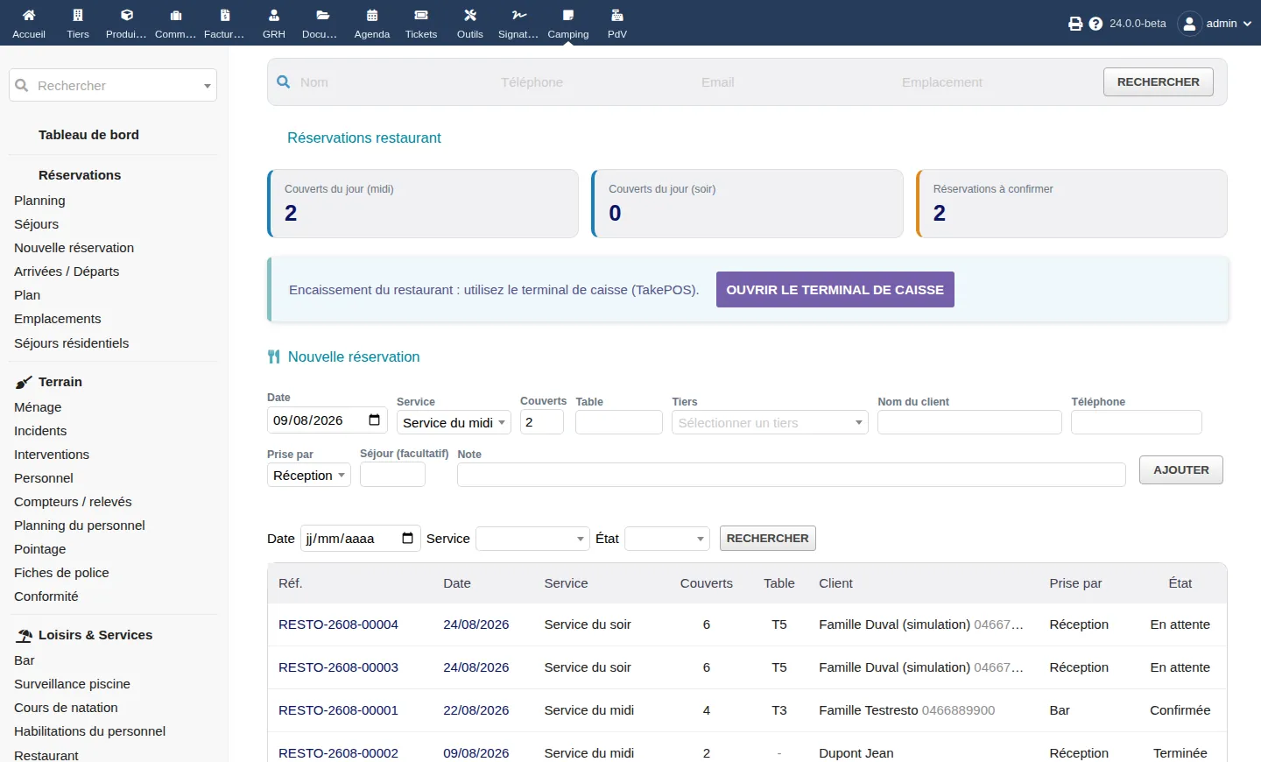This screenshot has height=762, width=1261.
Task: Click the AJOUTER button
Action: (1181, 470)
